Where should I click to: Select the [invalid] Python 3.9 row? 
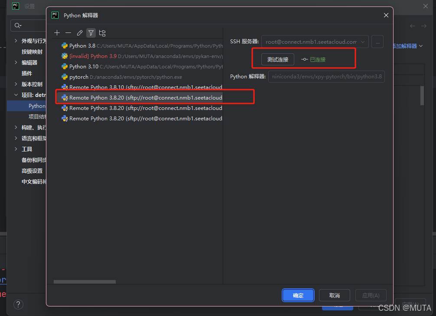[138, 56]
